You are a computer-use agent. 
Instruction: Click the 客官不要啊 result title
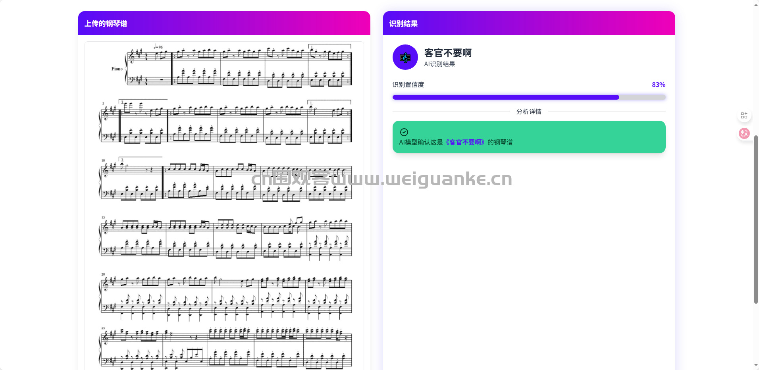448,53
